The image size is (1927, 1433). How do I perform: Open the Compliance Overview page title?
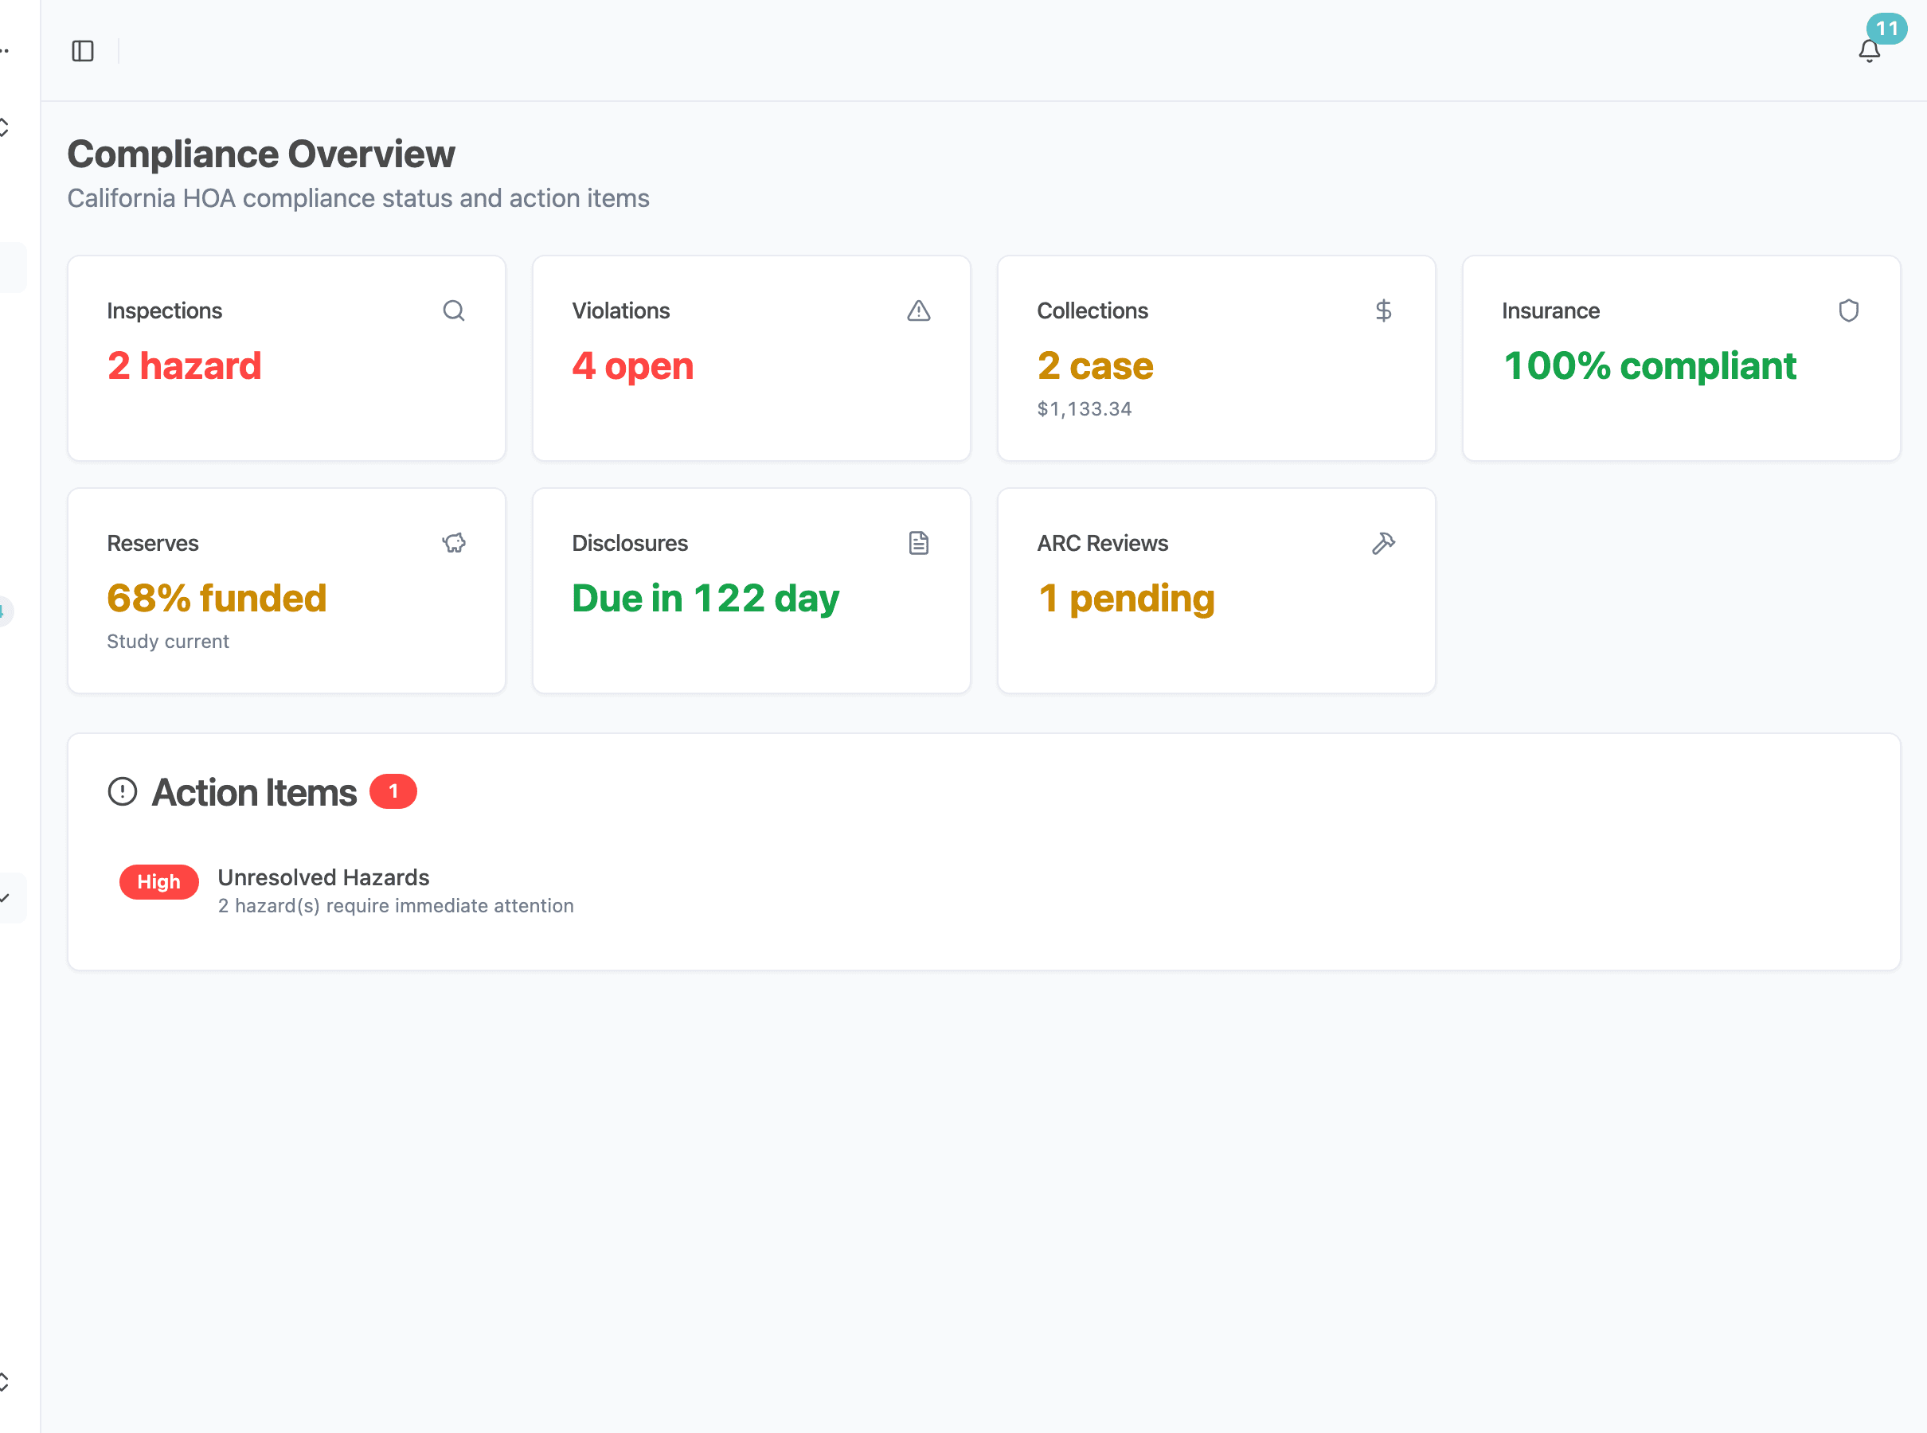(x=261, y=154)
